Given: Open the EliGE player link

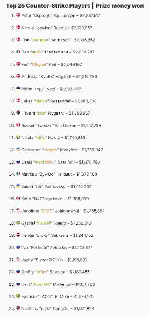Looking at the screenshot, I should coord(47,211).
